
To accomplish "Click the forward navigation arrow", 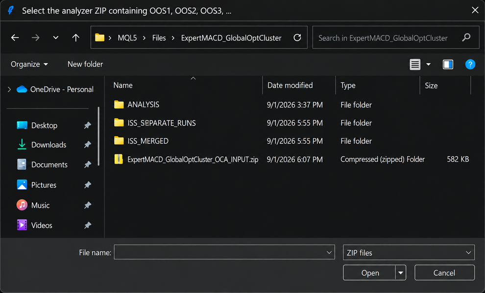I will point(36,38).
